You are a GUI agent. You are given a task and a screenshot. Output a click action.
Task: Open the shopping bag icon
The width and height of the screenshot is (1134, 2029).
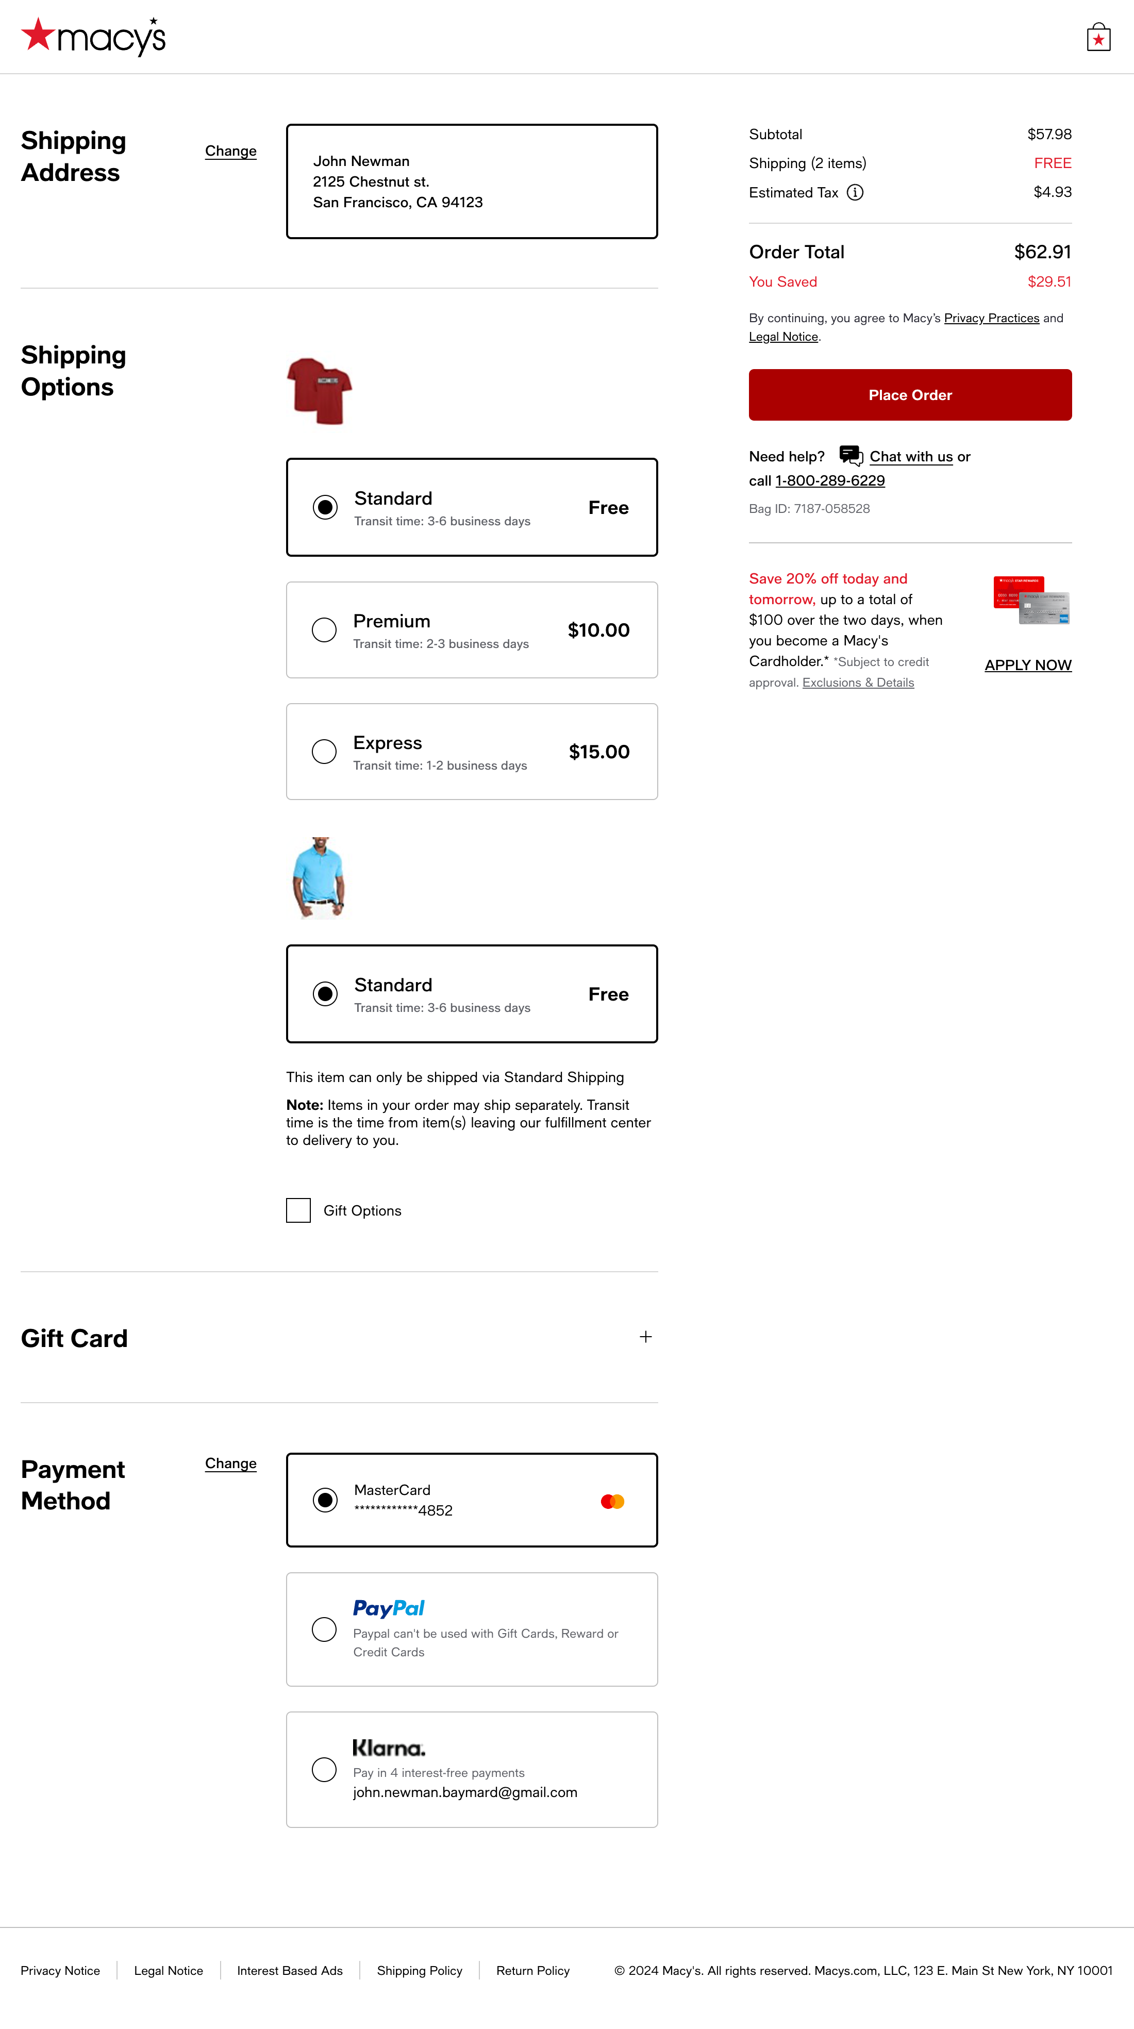point(1099,36)
